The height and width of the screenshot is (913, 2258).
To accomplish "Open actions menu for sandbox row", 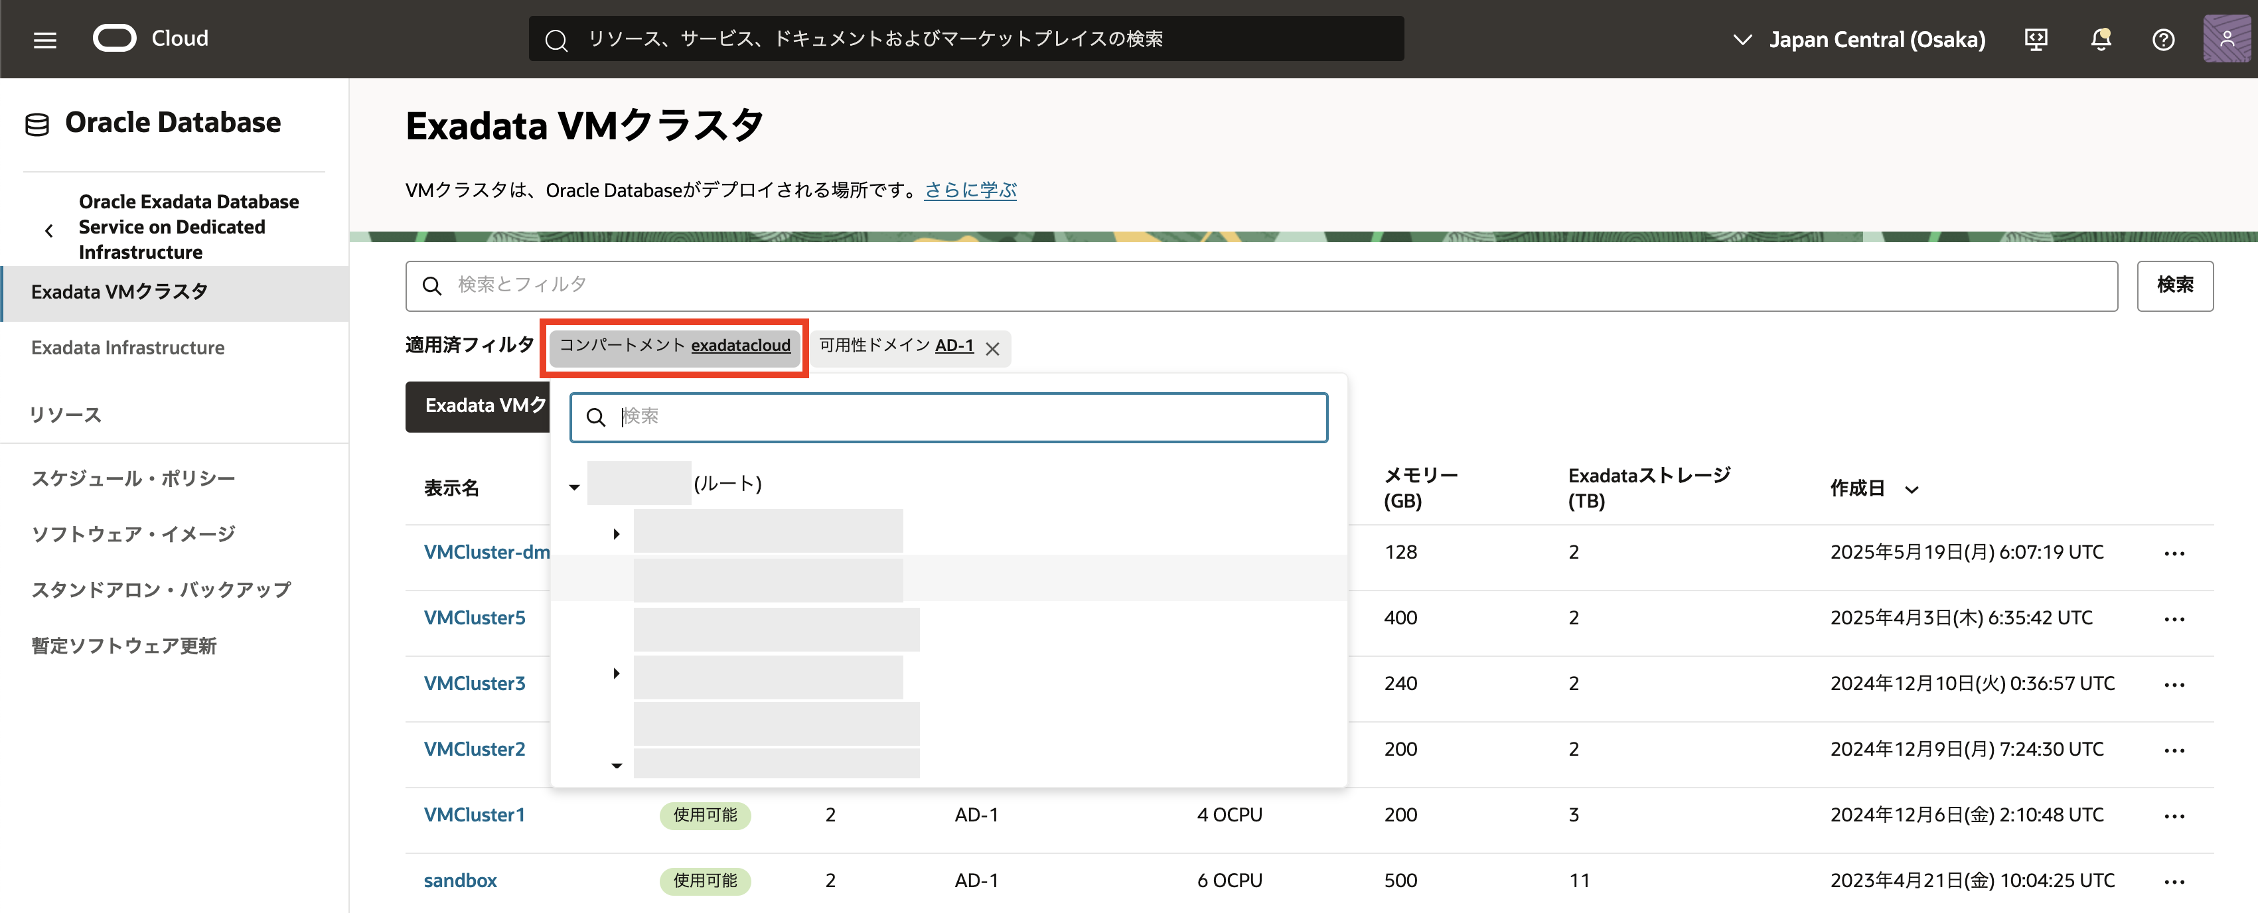I will pos(2174,881).
